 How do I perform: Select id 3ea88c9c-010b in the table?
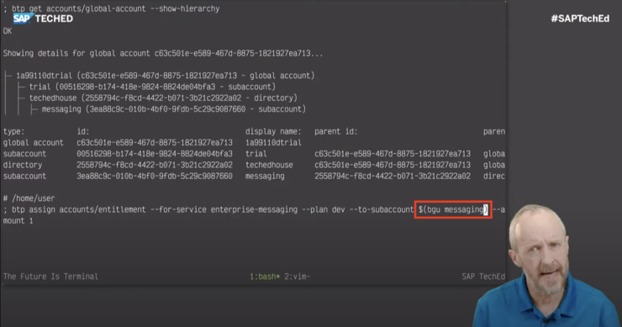click(x=155, y=176)
